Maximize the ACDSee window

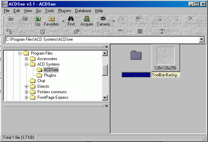tap(197, 4)
